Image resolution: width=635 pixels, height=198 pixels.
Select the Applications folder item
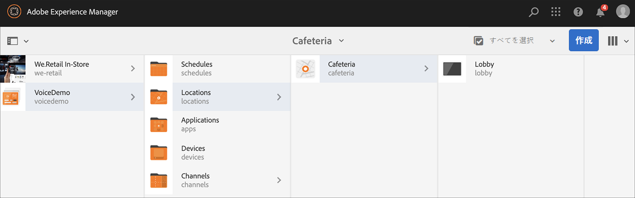[200, 124]
